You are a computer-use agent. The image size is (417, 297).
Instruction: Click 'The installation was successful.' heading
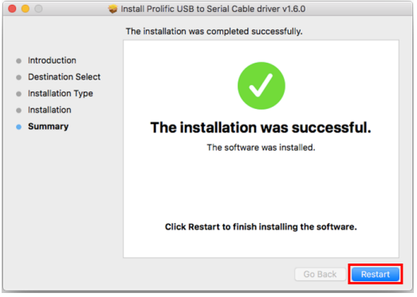click(x=261, y=127)
